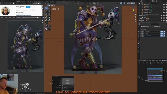Select rendered viewport shading mode icon
The width and height of the screenshot is (167, 94).
[x=135, y=3]
